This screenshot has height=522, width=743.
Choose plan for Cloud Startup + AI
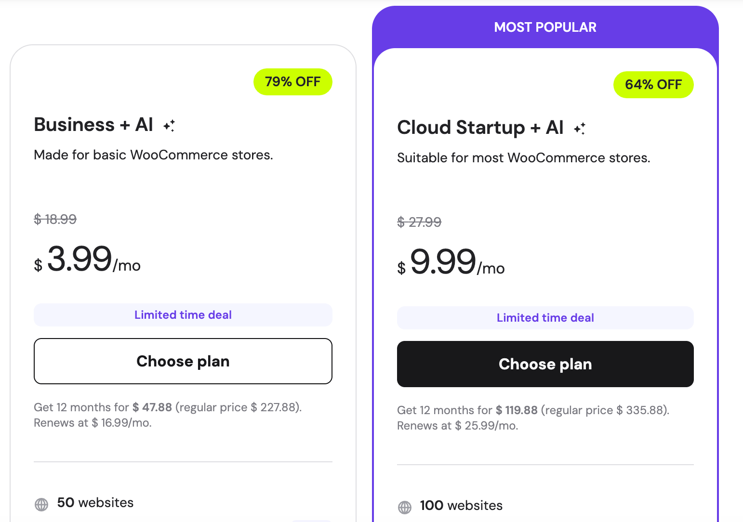(x=545, y=364)
